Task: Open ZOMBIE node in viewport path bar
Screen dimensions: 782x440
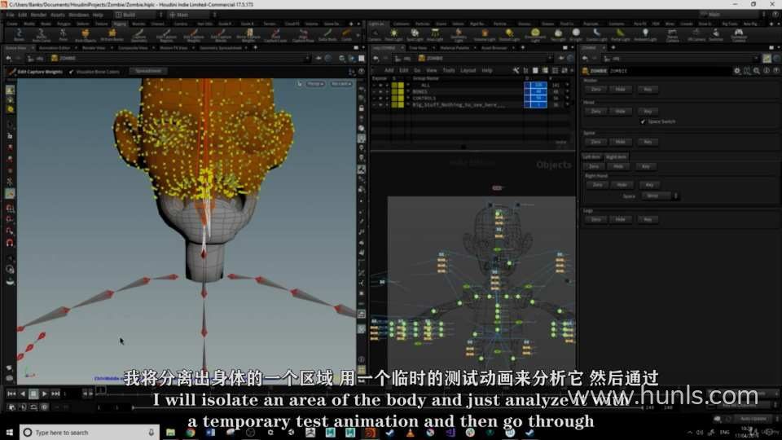Action: (64, 59)
